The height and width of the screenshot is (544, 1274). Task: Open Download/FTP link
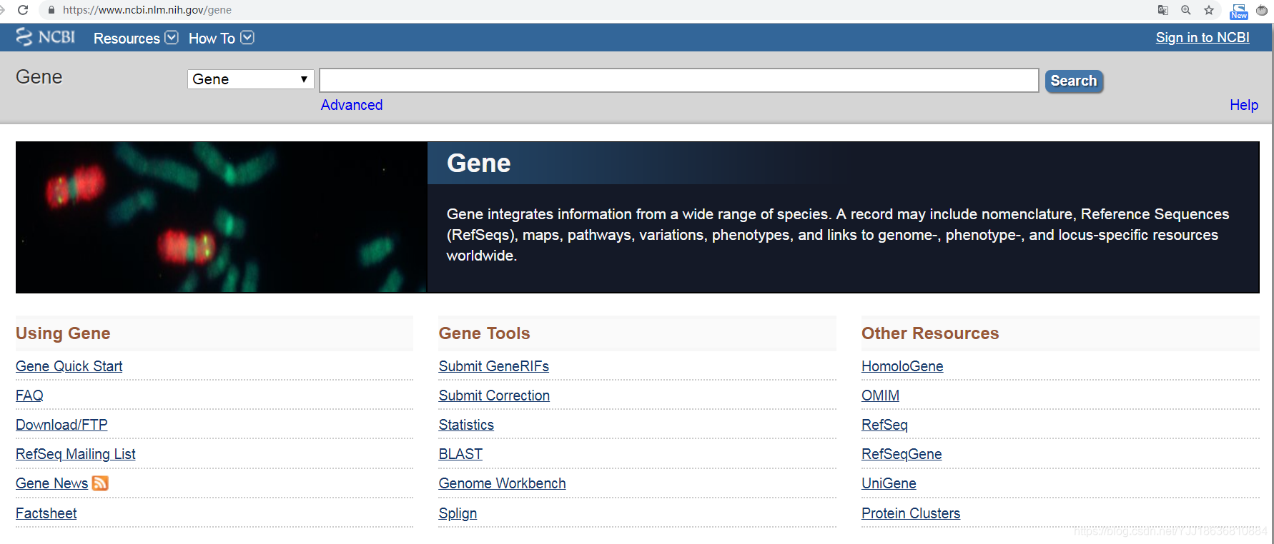tap(61, 425)
